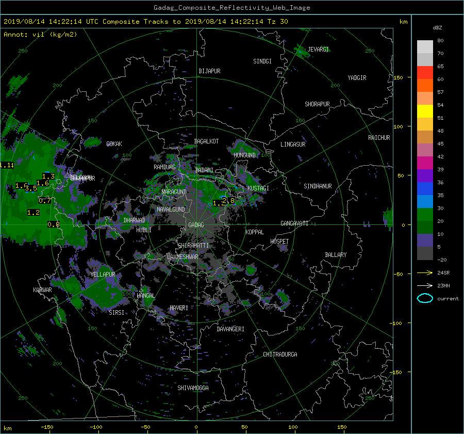This screenshot has width=464, height=434.
Task: Click the NARAGUND city label
Action: [x=174, y=192]
